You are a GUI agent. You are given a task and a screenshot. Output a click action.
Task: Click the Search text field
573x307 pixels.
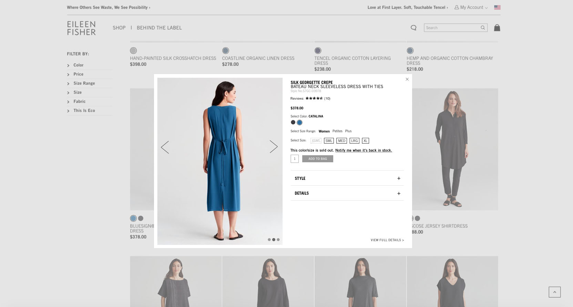pyautogui.click(x=452, y=28)
